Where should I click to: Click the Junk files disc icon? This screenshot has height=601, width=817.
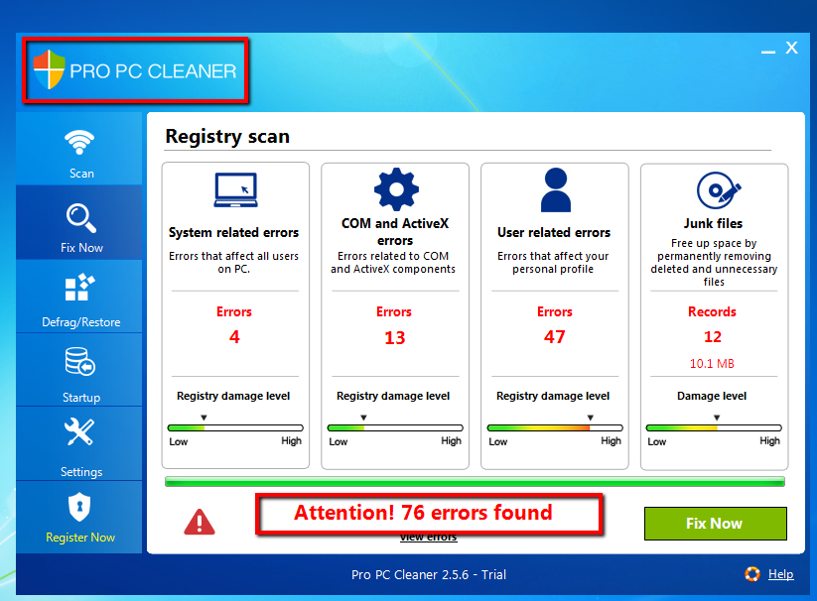pos(718,190)
